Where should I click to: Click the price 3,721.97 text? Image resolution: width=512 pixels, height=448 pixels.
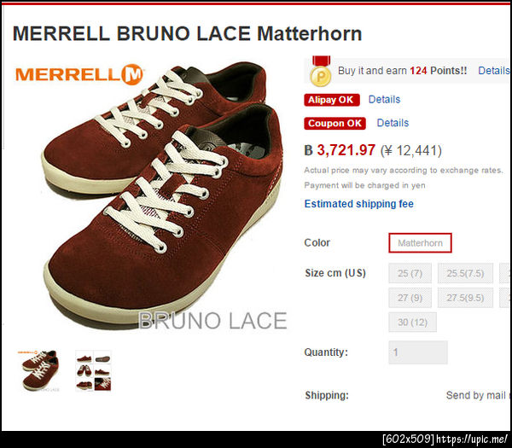point(346,150)
